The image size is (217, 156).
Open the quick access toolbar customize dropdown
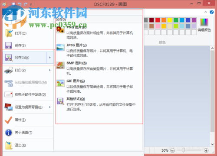pos(31,4)
